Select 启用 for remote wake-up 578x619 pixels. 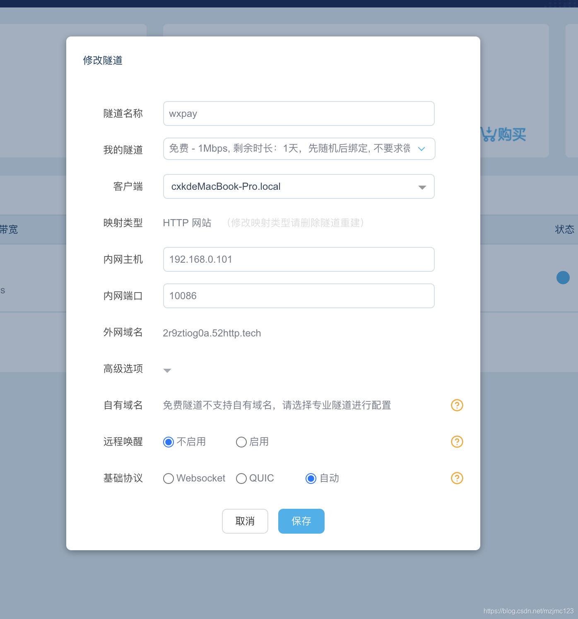coord(241,442)
